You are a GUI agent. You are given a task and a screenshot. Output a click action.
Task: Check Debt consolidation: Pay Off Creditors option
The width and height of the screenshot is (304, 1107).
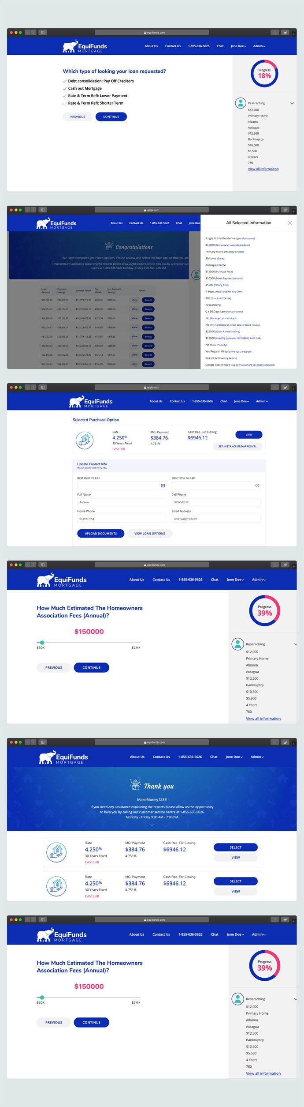pos(98,81)
